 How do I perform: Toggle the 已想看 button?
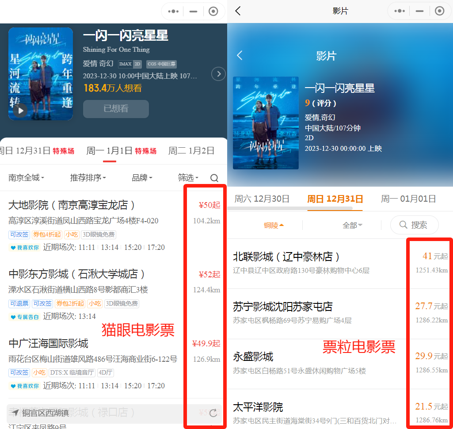pos(116,109)
